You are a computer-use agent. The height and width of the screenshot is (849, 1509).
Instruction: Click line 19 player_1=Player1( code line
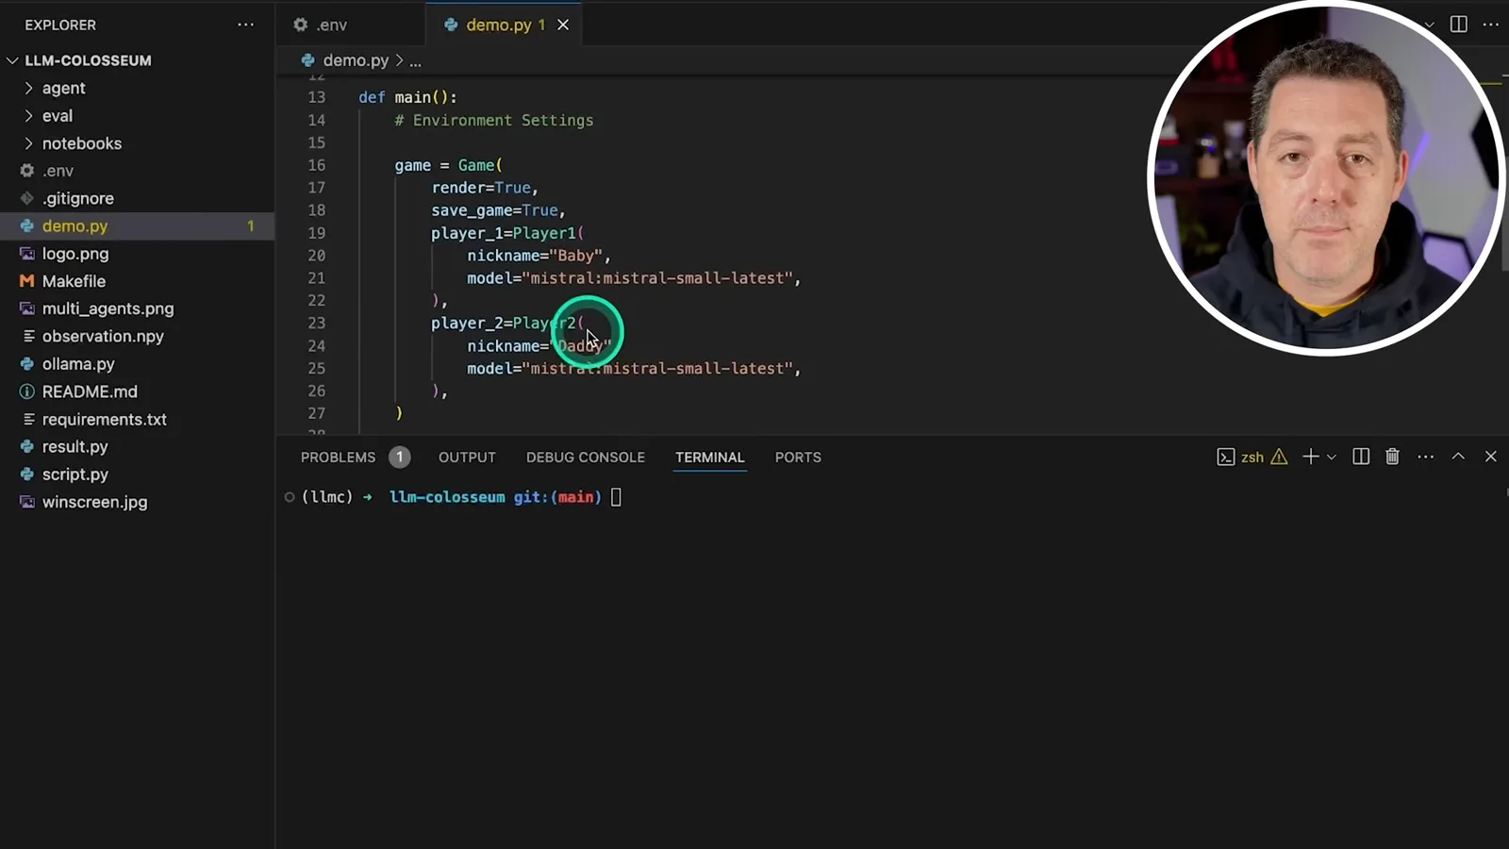point(507,233)
